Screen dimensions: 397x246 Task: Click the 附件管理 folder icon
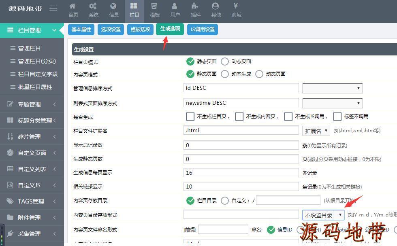pyautogui.click(x=10, y=217)
